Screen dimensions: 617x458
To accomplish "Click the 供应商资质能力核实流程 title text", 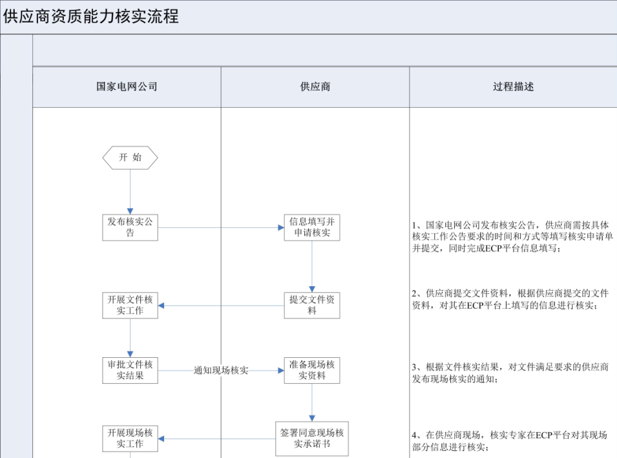I will tap(90, 17).
